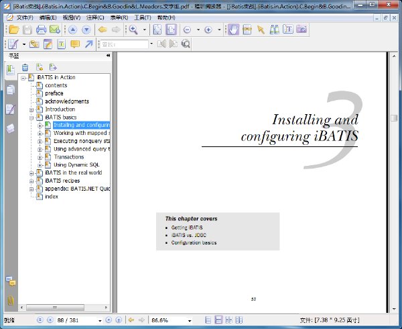Viewport: 402px width, 329px height.
Task: Toggle single page layout icon
Action: 208,320
